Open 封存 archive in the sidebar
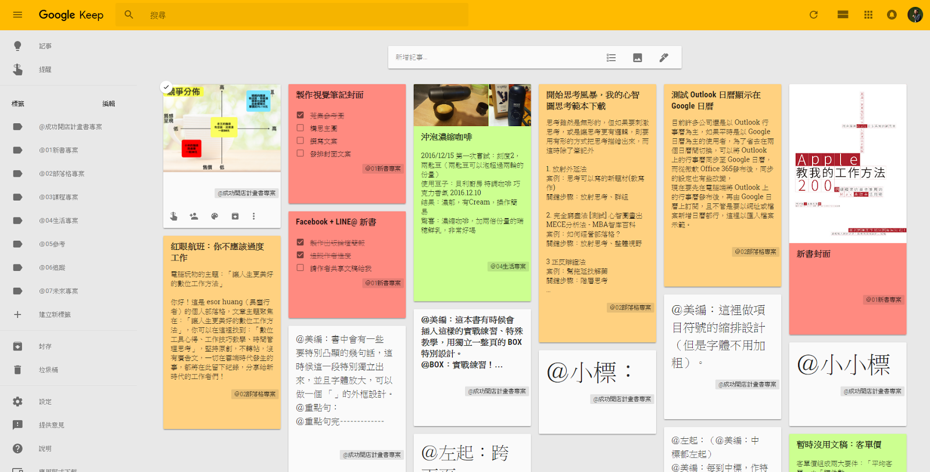Image resolution: width=930 pixels, height=472 pixels. pyautogui.click(x=17, y=346)
